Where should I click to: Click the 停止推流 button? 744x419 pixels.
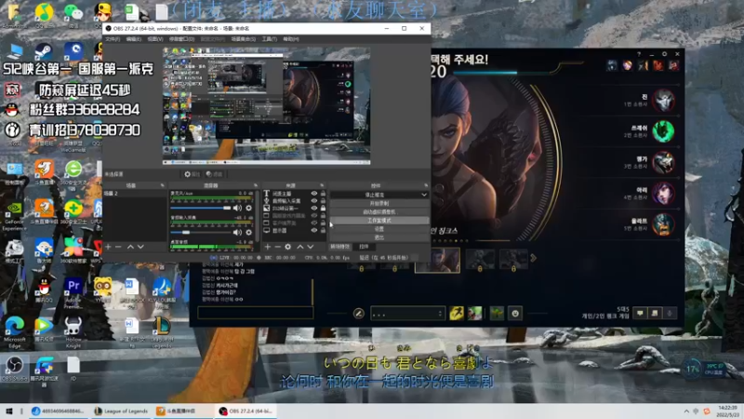375,195
